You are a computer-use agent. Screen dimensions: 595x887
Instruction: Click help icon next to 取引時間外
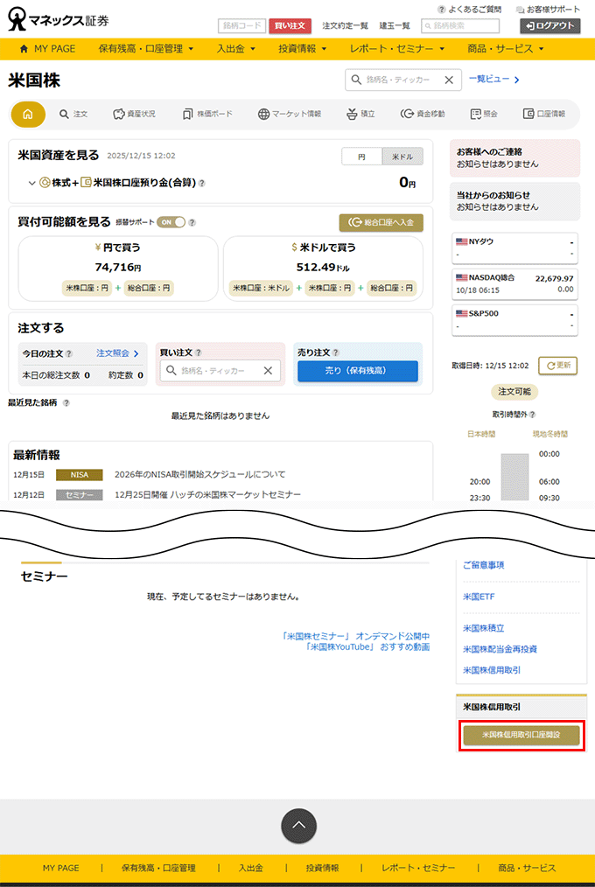[533, 415]
